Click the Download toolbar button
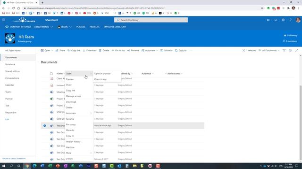This screenshot has width=302, height=169. pos(90,50)
